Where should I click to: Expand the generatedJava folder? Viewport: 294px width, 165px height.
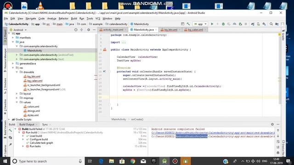[13, 63]
